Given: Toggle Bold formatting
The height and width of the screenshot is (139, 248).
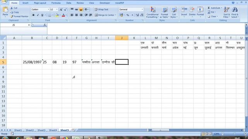Looking at the screenshot, I should (x=33, y=15).
